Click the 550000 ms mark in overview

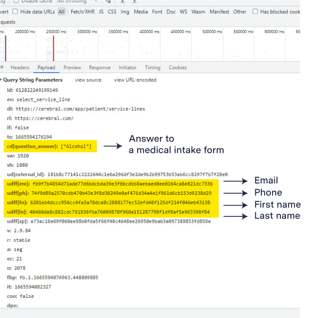(243, 32)
